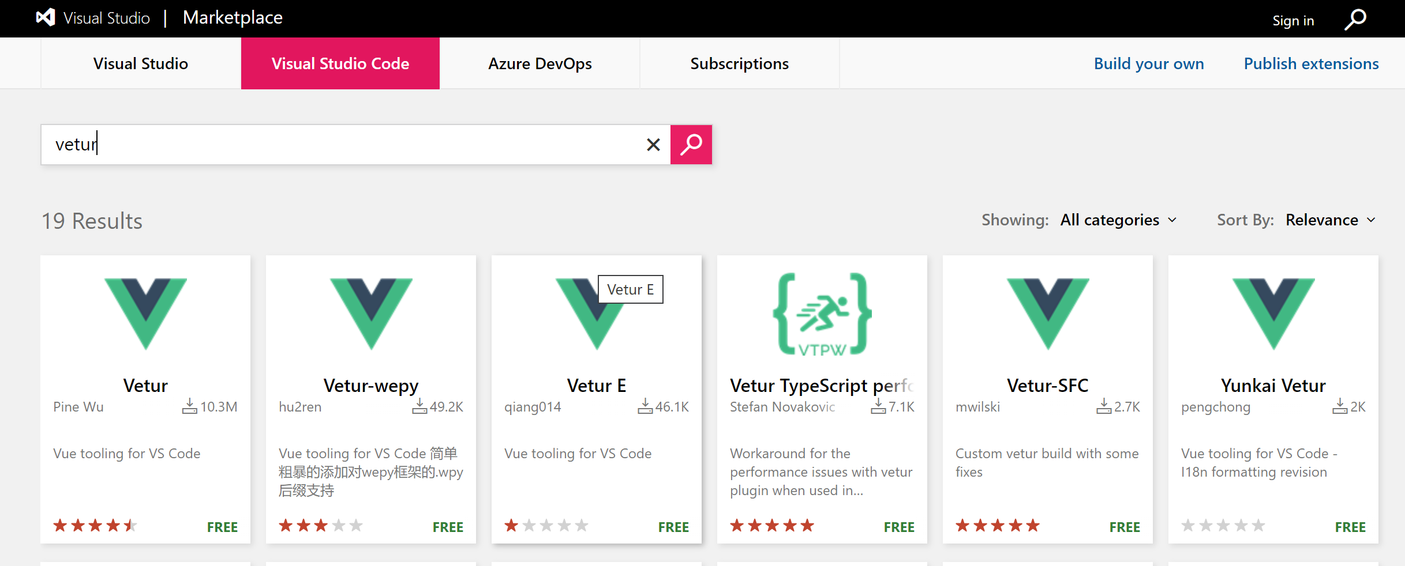Click publisher name hu2ren

pos(300,407)
